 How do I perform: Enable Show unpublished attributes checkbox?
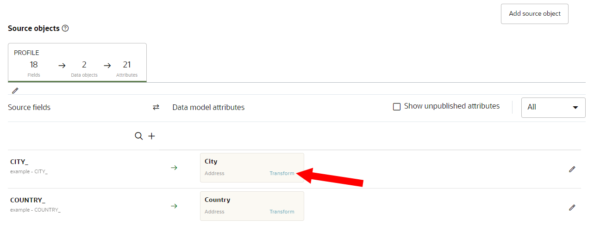click(397, 107)
